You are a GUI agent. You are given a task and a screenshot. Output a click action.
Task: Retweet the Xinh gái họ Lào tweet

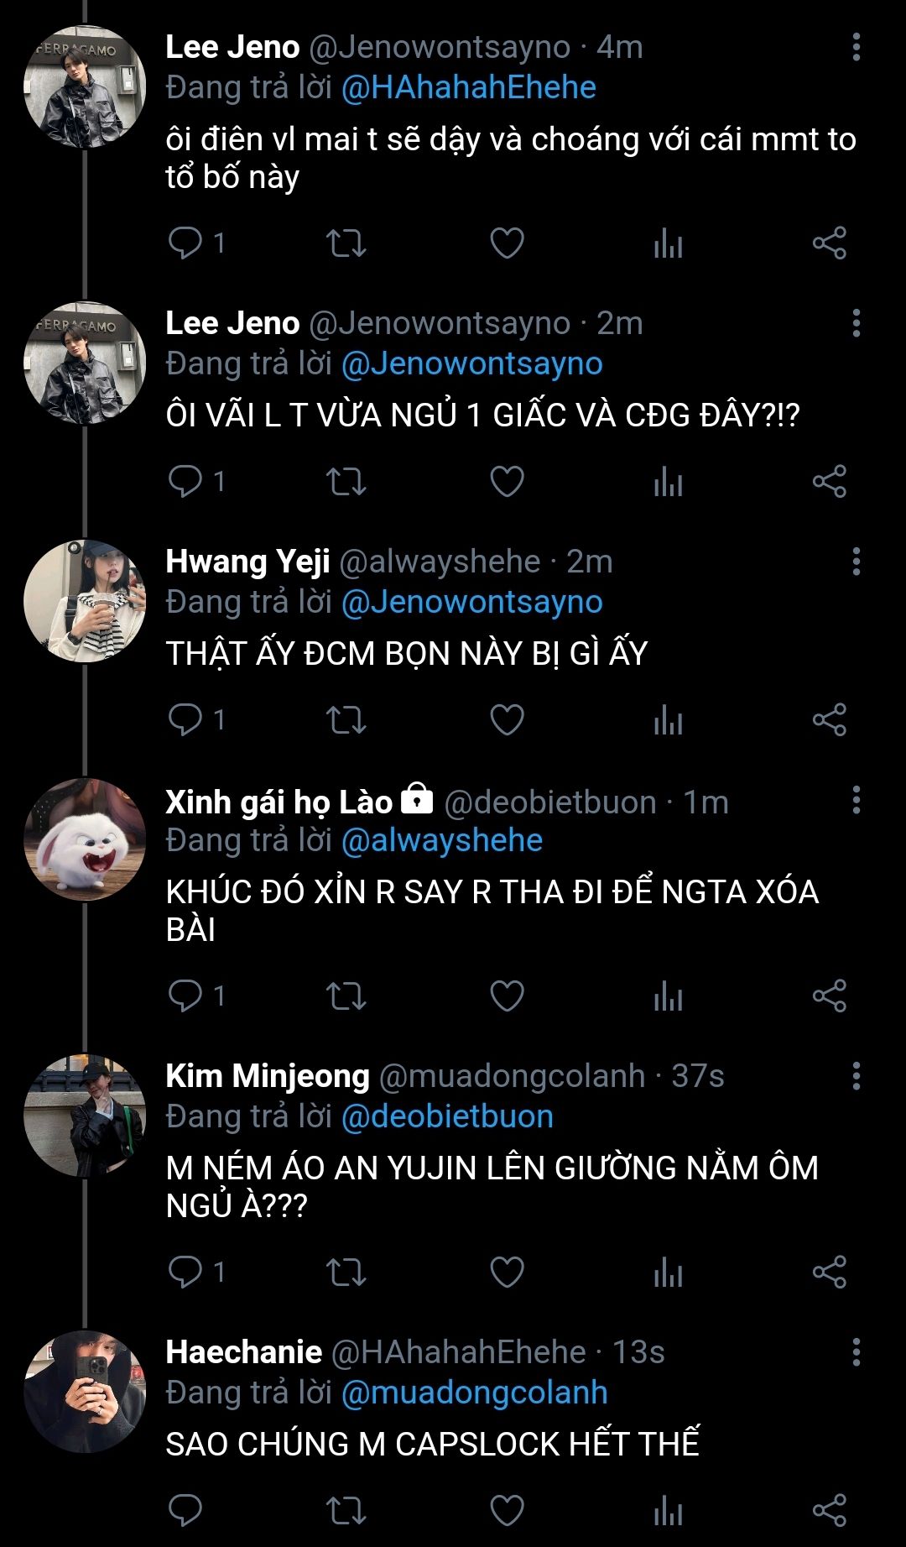346,996
